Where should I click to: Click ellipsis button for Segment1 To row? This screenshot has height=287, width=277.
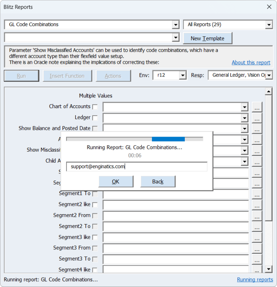pyautogui.click(x=257, y=194)
